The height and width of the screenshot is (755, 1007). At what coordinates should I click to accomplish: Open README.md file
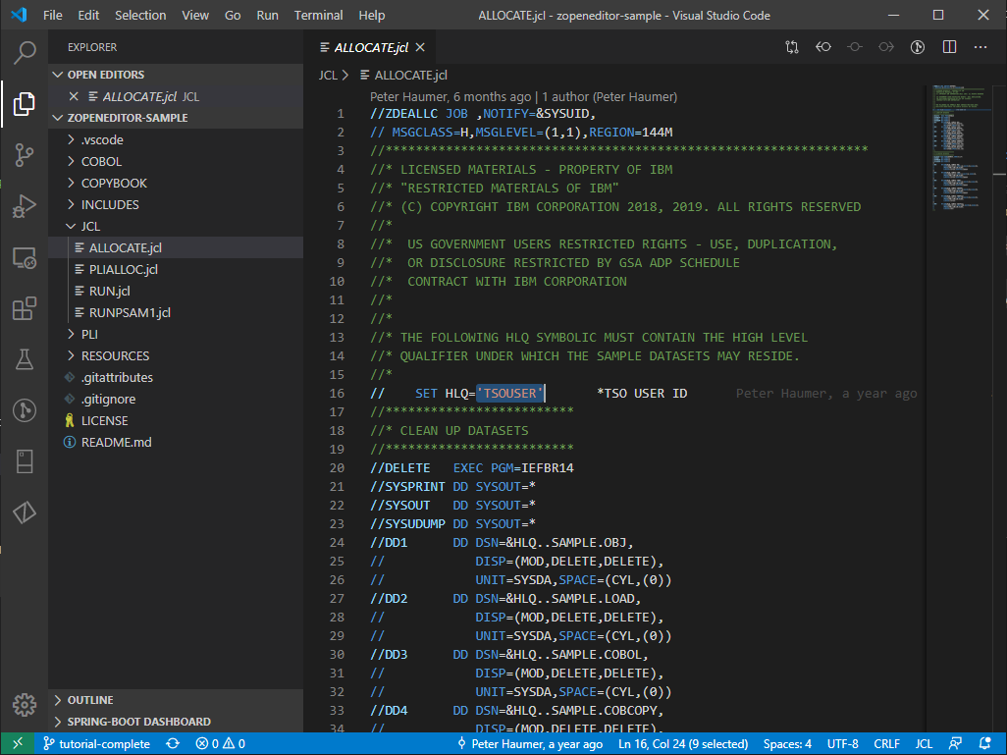tap(176, 442)
